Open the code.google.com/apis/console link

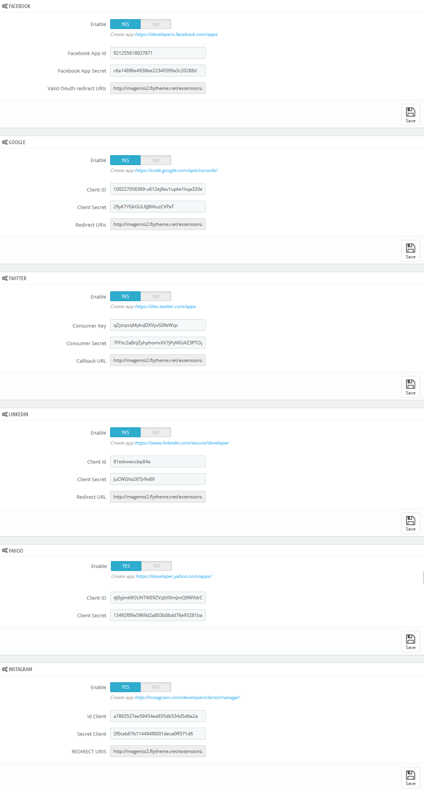176,170
